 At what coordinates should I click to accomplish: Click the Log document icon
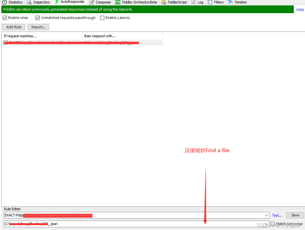(193, 2)
